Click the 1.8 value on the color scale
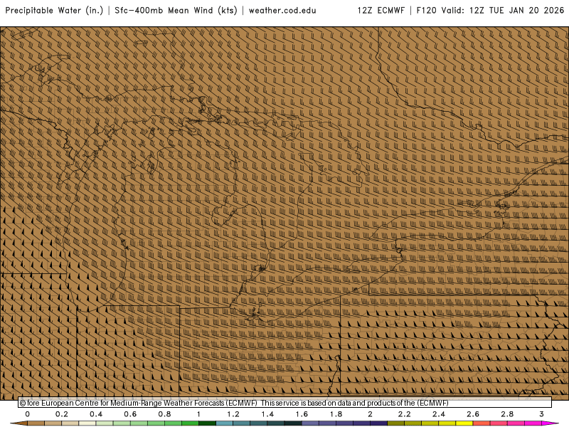Image resolution: width=569 pixels, height=427 pixels. coord(336,414)
